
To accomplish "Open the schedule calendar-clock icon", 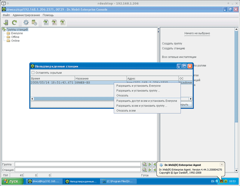I will point(34,23).
